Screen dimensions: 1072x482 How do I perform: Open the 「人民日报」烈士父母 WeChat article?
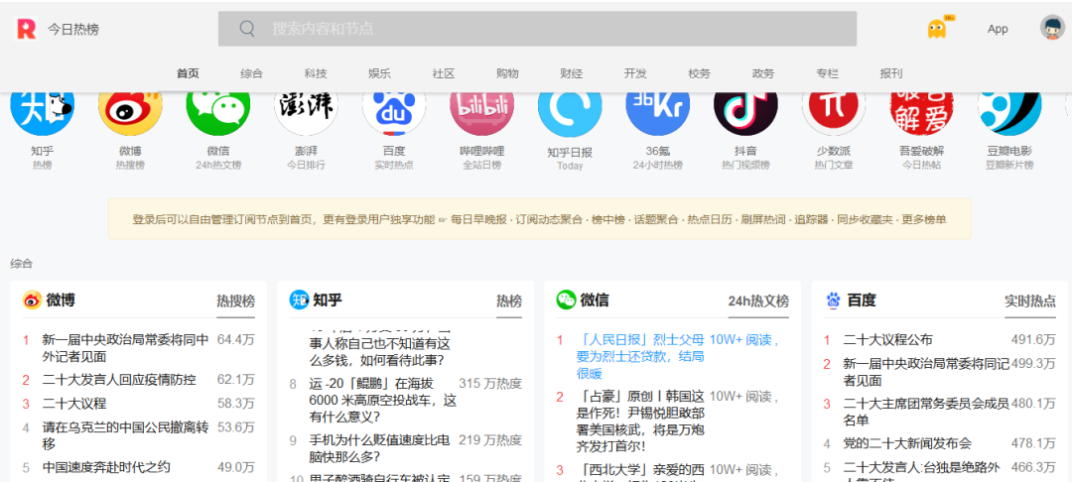(640, 356)
